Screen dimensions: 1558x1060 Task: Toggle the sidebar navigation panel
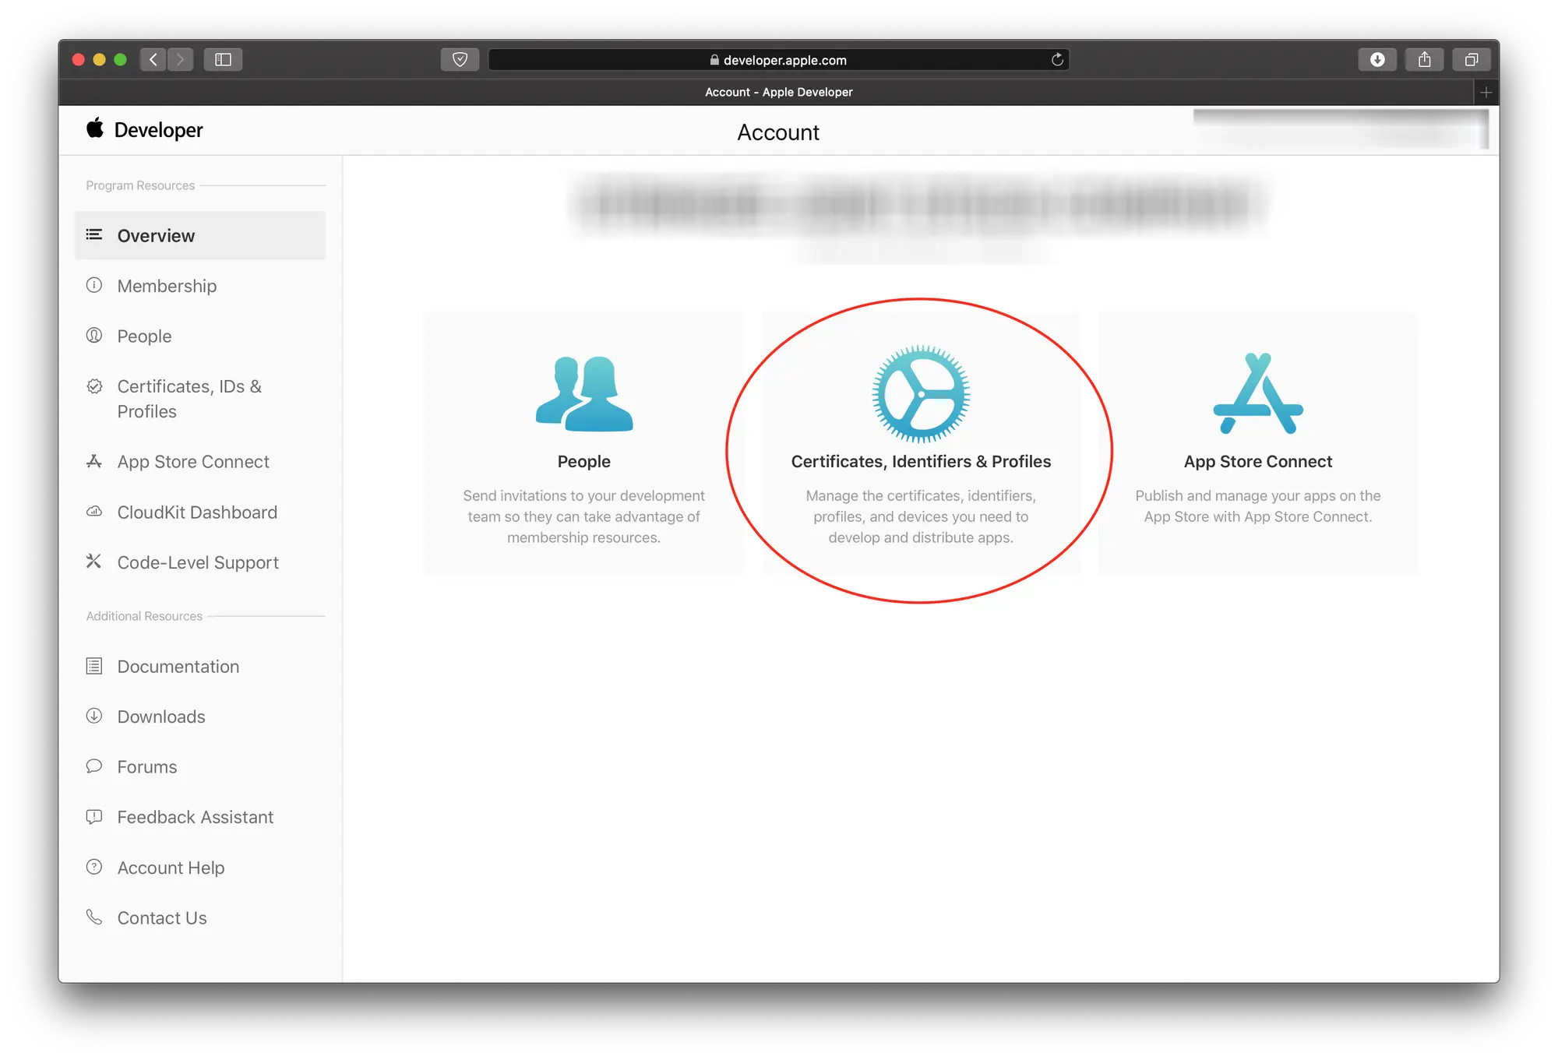click(x=222, y=58)
